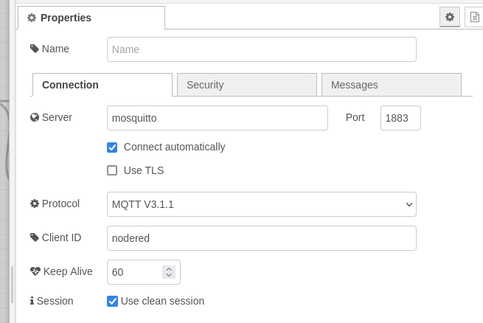Increase Keep Alive with the up stepper arrow
Screen dimensions: 483x323
[169, 269]
